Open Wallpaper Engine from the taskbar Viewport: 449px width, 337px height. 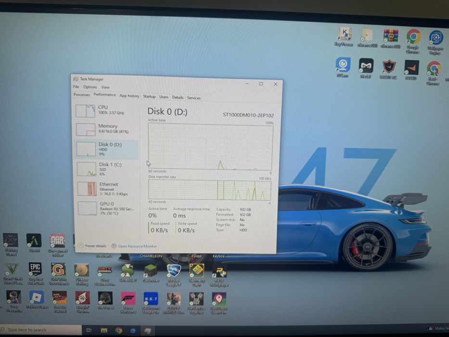[133, 331]
